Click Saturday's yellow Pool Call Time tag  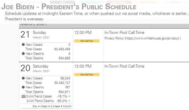(x=87, y=75)
